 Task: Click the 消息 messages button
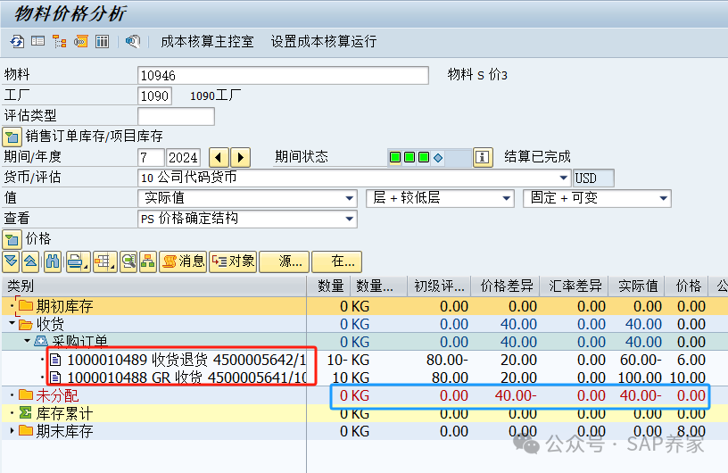coord(183,261)
